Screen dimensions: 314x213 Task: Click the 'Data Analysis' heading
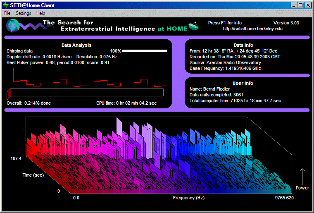pos(76,45)
